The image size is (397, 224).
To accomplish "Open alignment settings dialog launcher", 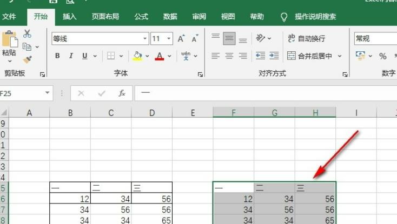I will pos(345,74).
